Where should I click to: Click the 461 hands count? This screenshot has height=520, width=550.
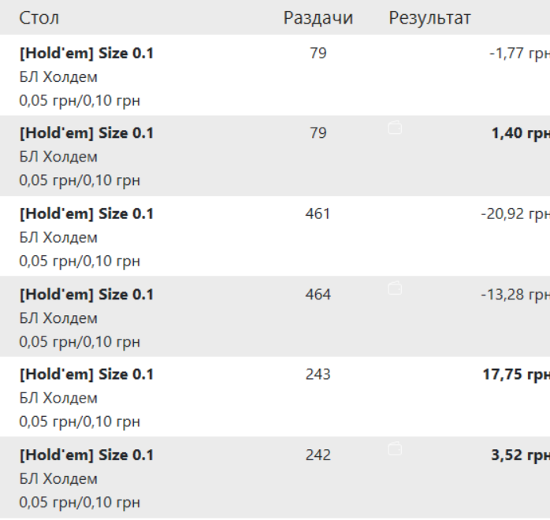coord(318,214)
